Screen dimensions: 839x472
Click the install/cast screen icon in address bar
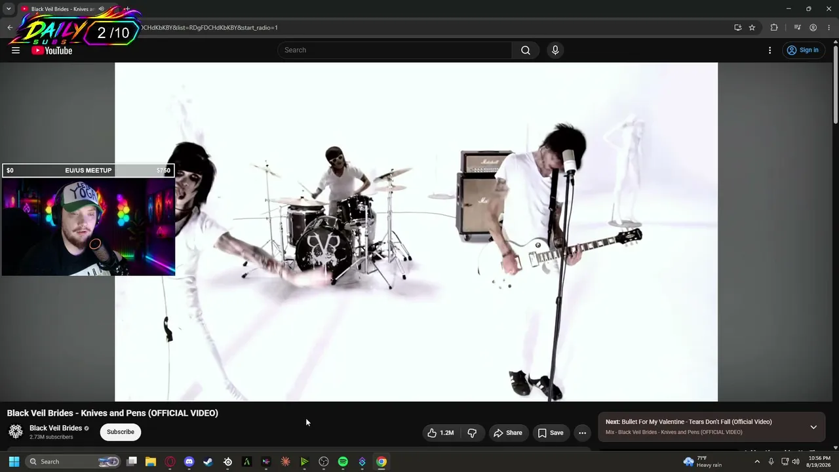pyautogui.click(x=737, y=28)
